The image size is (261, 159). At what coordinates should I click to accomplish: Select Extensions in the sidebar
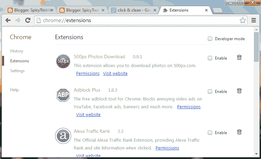click(19, 61)
